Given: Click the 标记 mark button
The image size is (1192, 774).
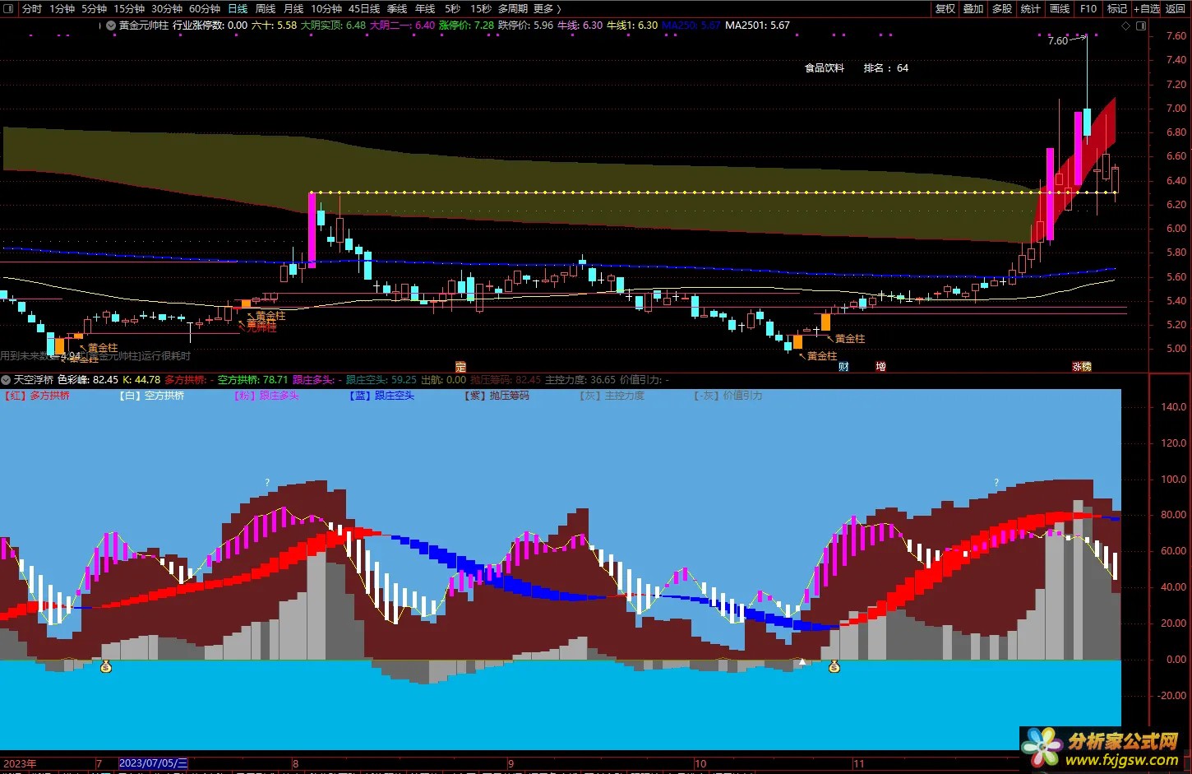Looking at the screenshot, I should 1117,8.
